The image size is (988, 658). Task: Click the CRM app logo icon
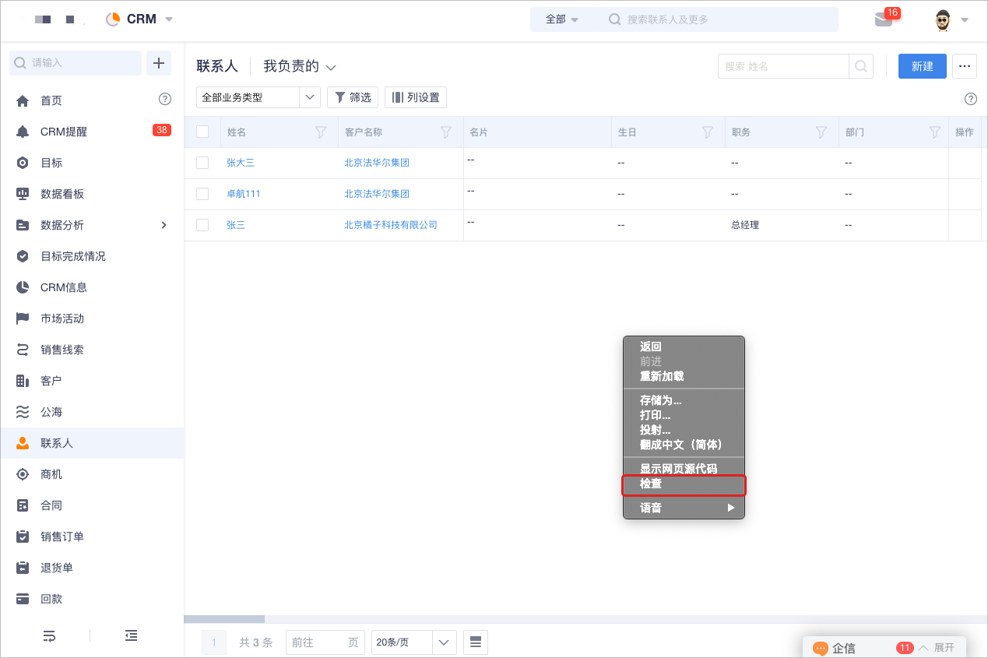113,19
